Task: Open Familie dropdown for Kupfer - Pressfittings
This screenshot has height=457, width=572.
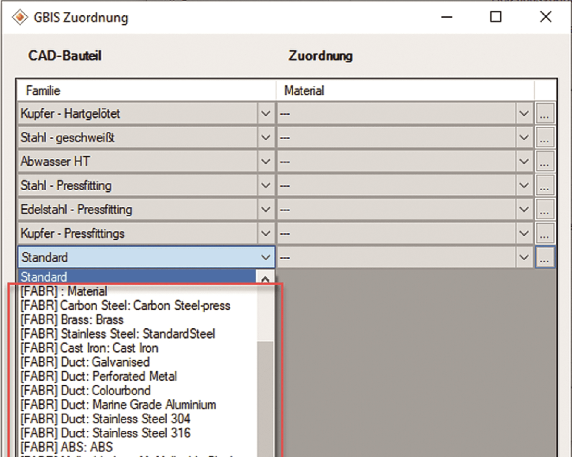Action: coord(266,234)
